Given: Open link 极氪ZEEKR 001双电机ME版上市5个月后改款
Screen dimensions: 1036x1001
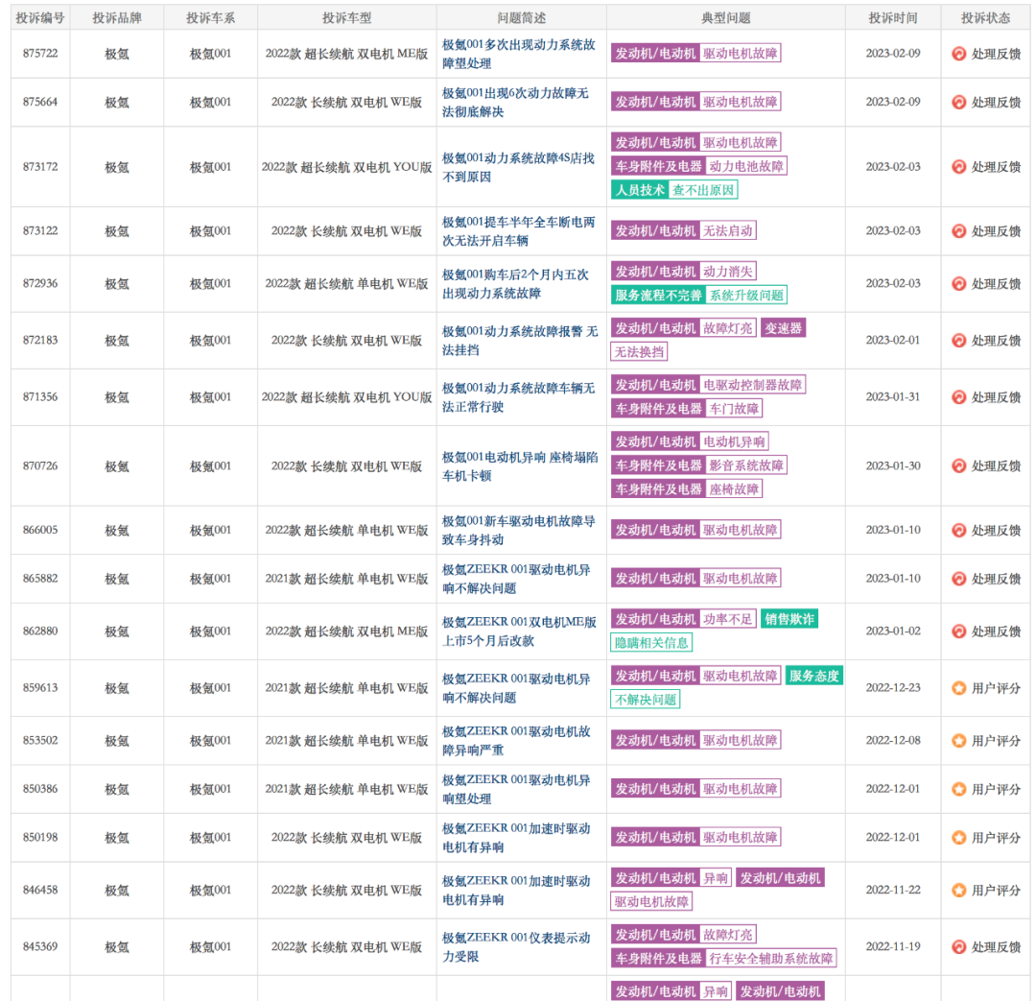Looking at the screenshot, I should pyautogui.click(x=519, y=632).
